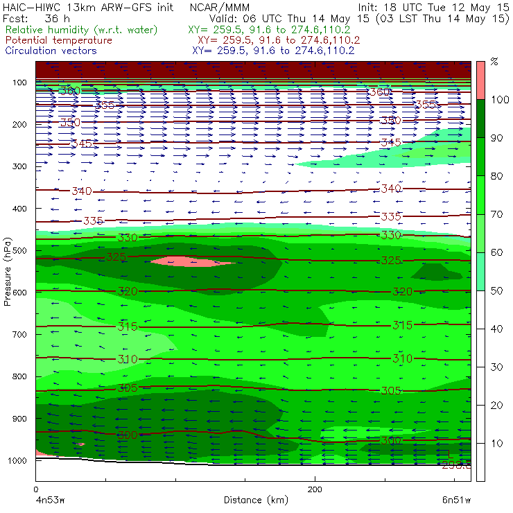Click the colorbar '60' tick label

point(496,252)
